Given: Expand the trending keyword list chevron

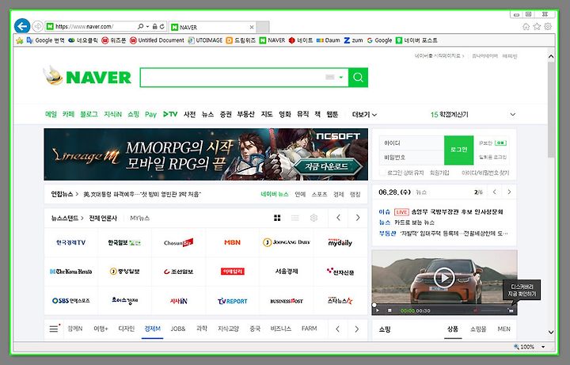Looking at the screenshot, I should click(x=512, y=114).
